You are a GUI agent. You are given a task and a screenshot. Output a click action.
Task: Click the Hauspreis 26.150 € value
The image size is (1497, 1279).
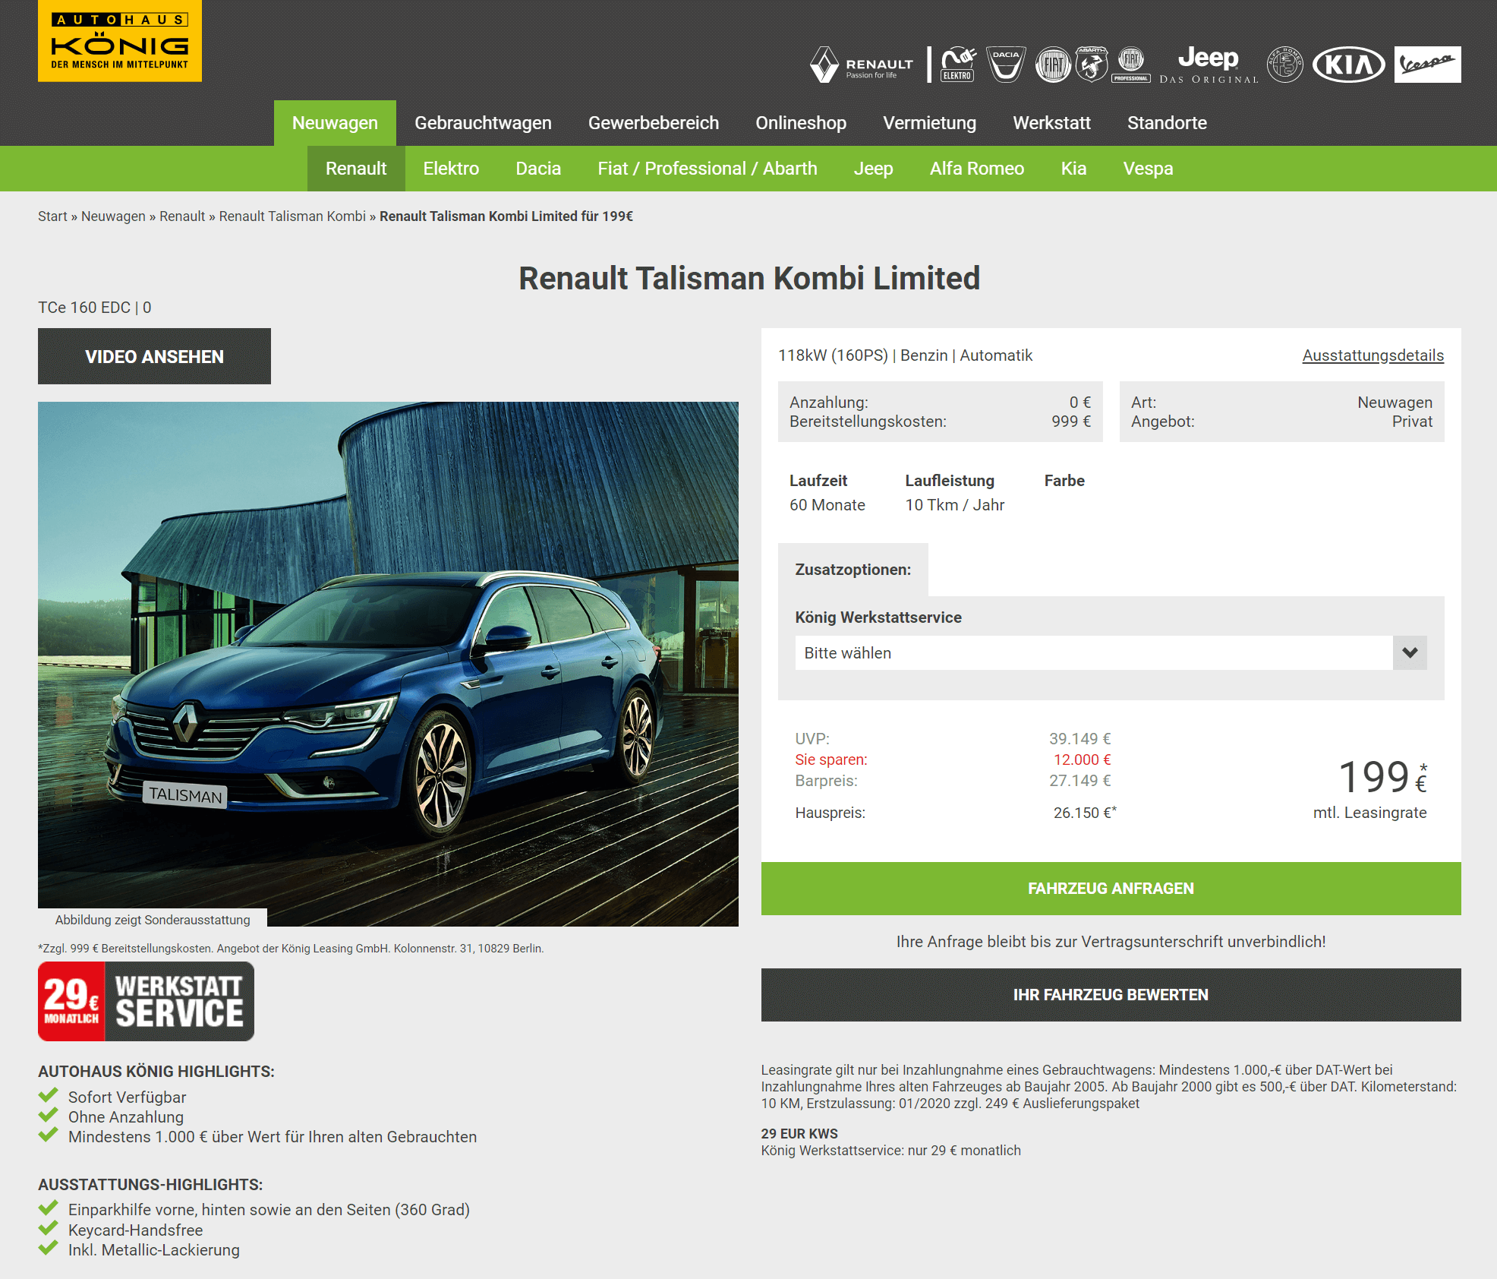coord(1084,813)
